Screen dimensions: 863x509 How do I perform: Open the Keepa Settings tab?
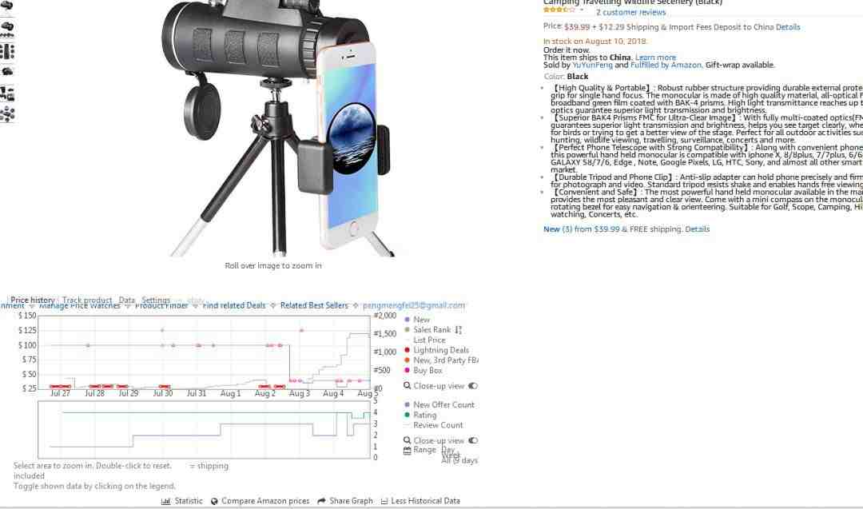[156, 300]
